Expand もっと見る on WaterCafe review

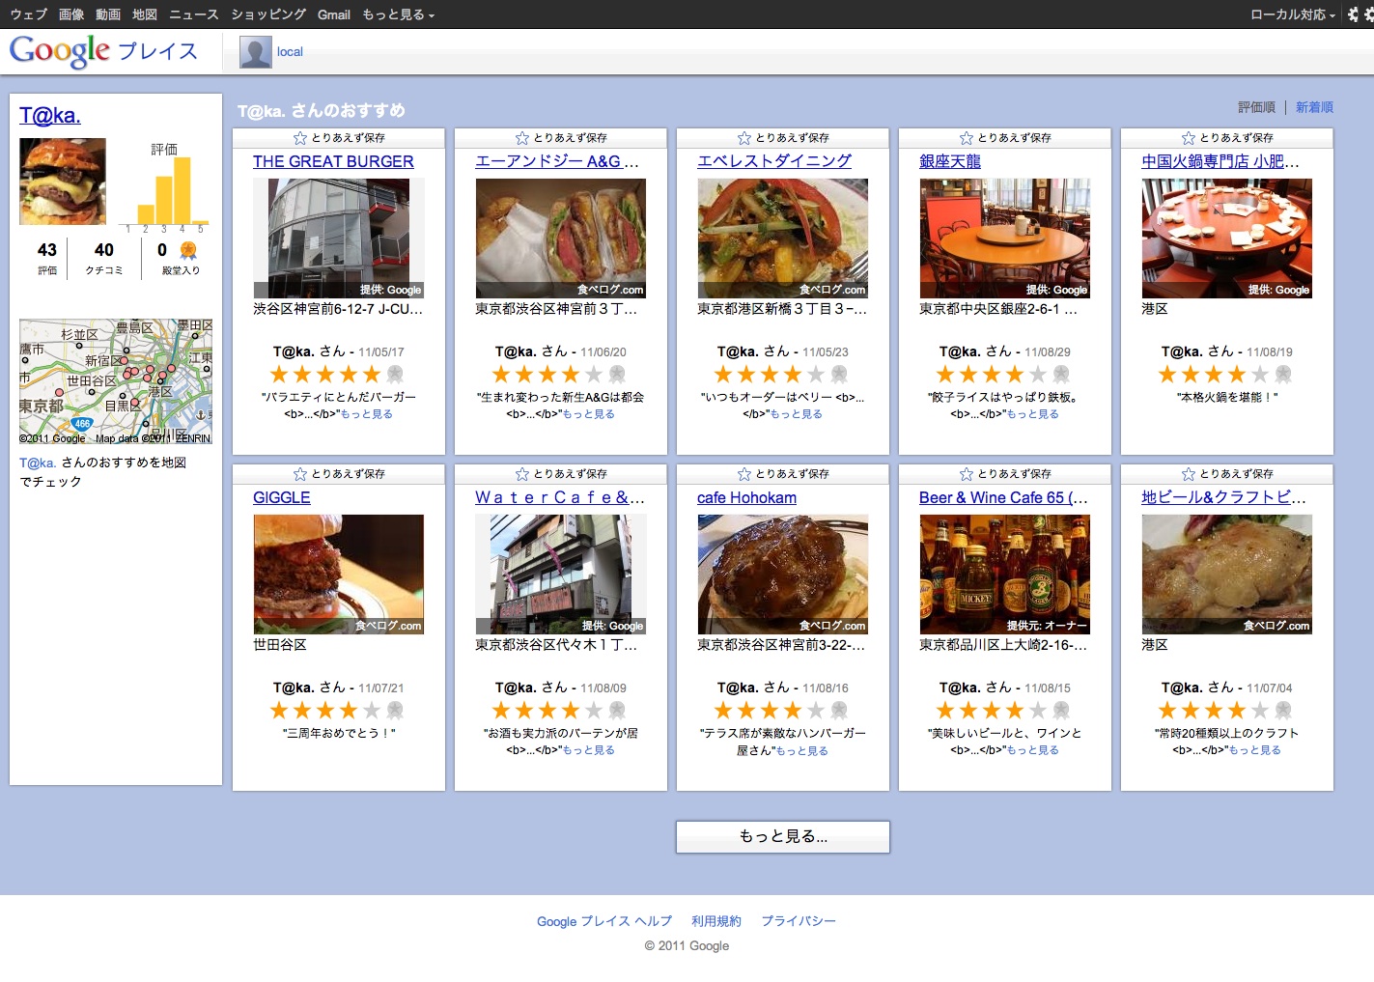coord(588,750)
